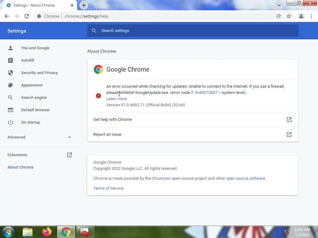Click the Chrome taskbar icon

tap(66, 232)
